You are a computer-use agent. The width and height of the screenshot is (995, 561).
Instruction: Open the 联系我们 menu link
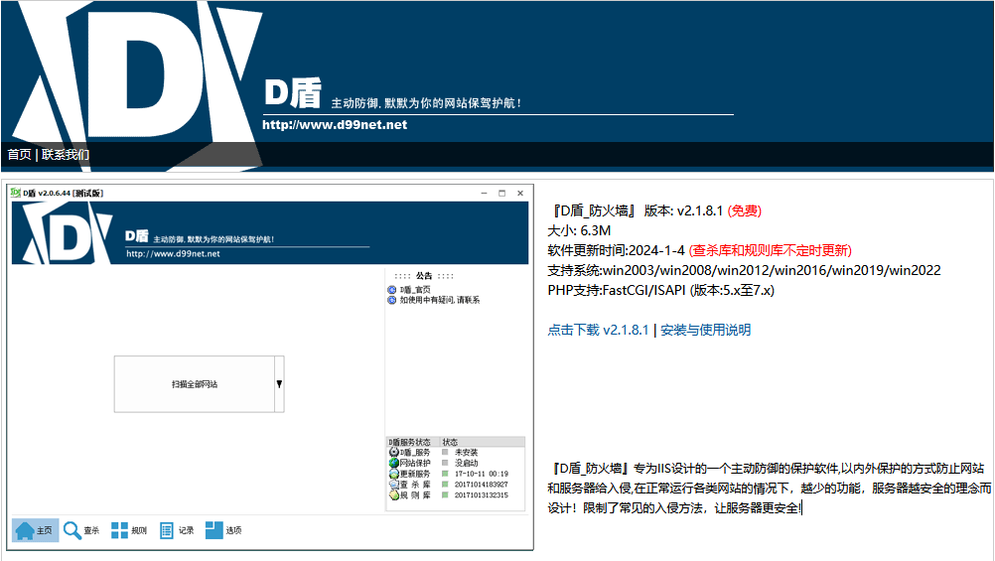pyautogui.click(x=66, y=154)
